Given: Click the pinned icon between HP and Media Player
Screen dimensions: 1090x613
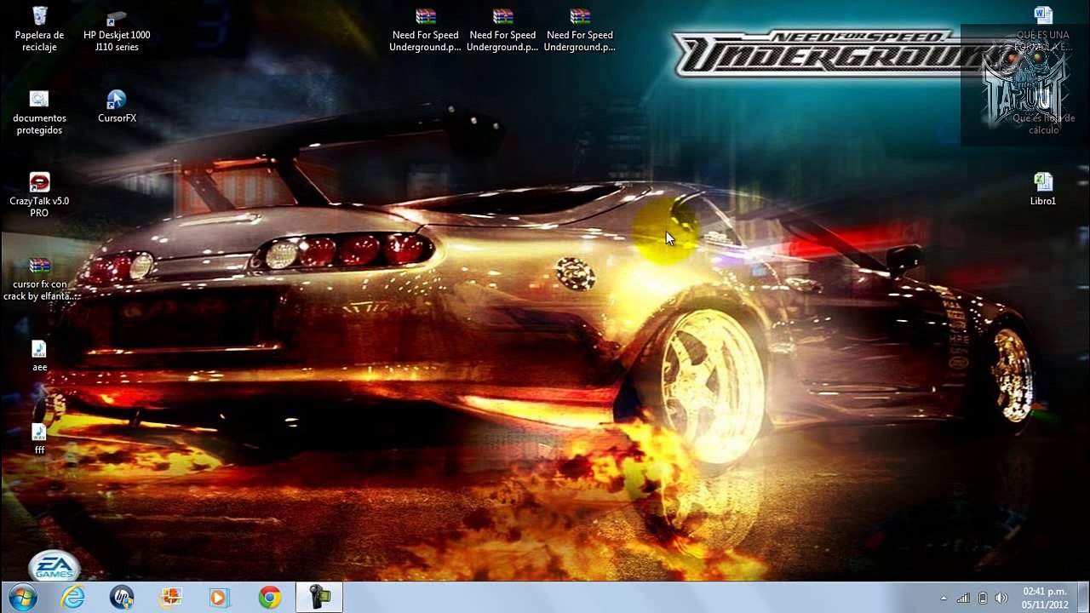Looking at the screenshot, I should coord(171,598).
